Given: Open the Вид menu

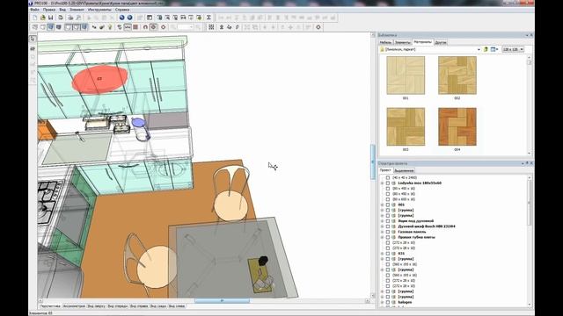Looking at the screenshot, I should coord(62,10).
